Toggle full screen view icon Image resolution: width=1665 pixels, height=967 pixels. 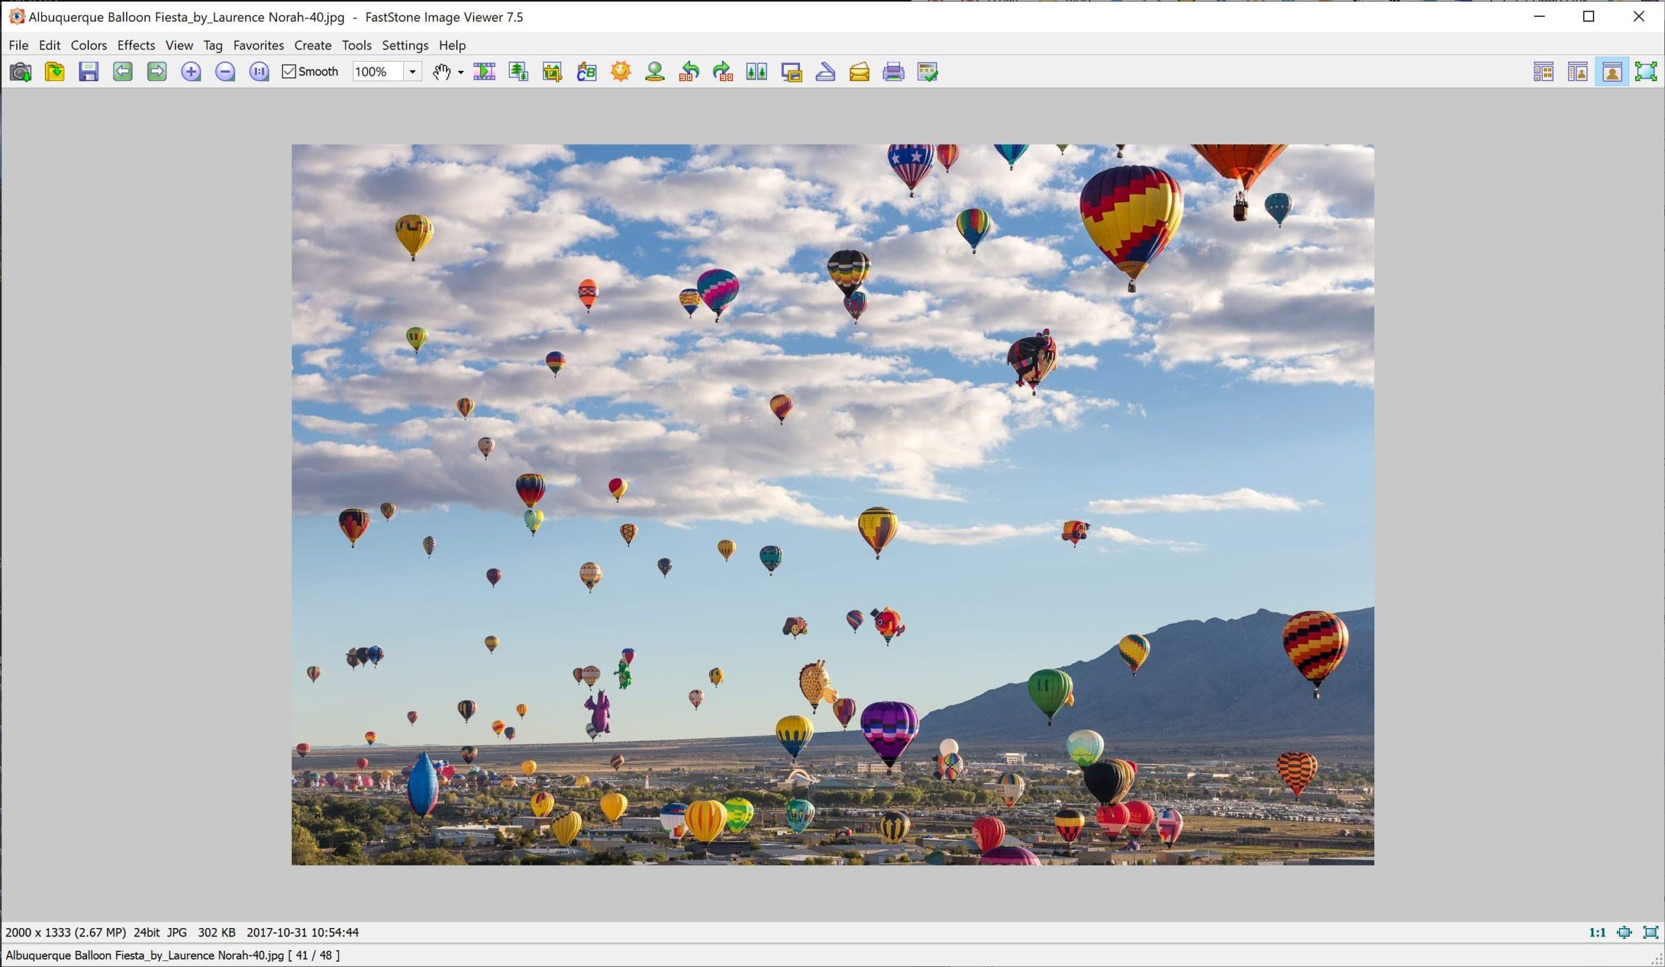coord(1646,72)
